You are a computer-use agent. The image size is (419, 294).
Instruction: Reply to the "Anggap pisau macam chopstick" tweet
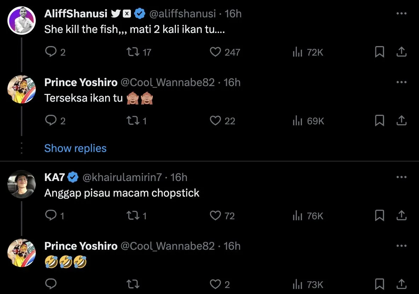pyautogui.click(x=51, y=216)
